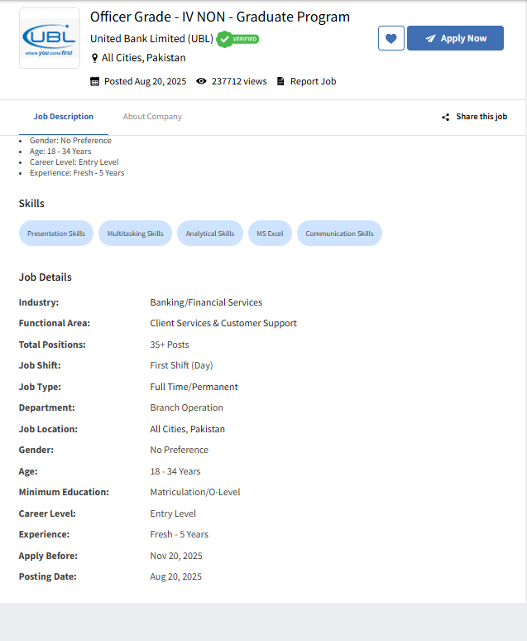The height and width of the screenshot is (641, 527).
Task: Click the UBL company logo
Action: 50,38
